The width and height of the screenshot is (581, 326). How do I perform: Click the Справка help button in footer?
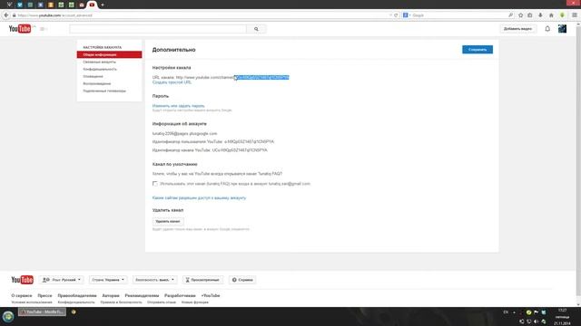pos(242,280)
